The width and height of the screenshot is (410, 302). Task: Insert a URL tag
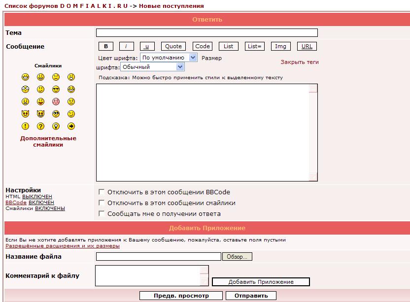pyautogui.click(x=307, y=46)
